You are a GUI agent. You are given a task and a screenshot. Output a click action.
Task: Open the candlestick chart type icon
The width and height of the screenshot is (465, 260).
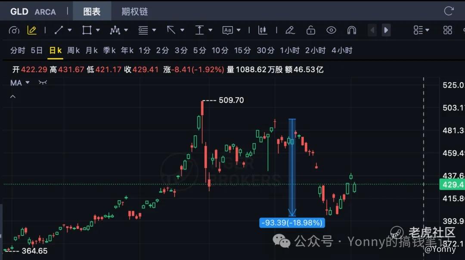click(263, 30)
